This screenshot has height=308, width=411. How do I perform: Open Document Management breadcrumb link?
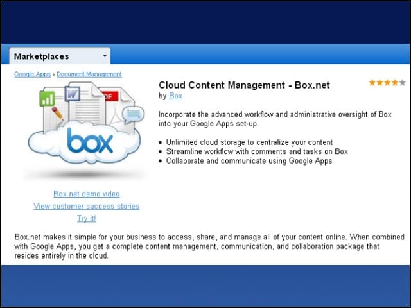point(89,74)
